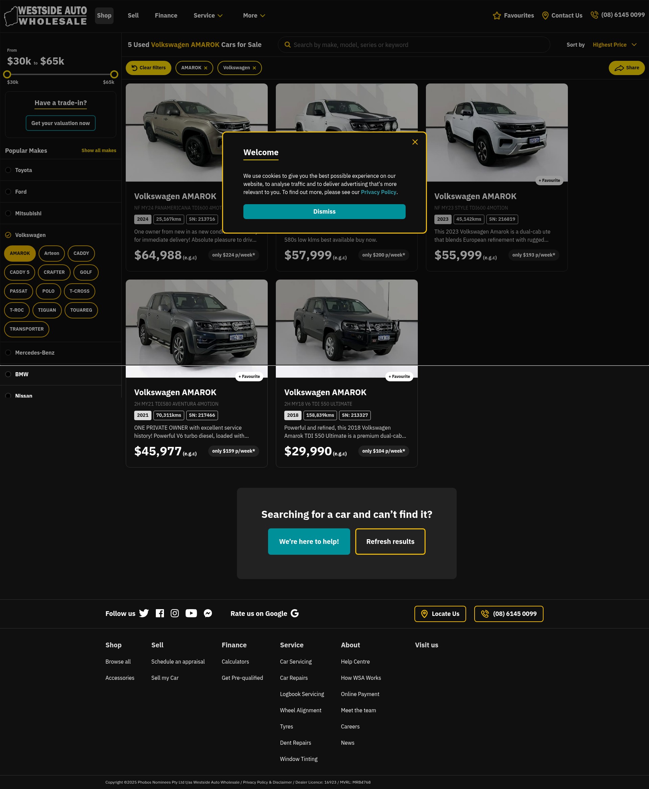Select the Toyota make

[61, 170]
